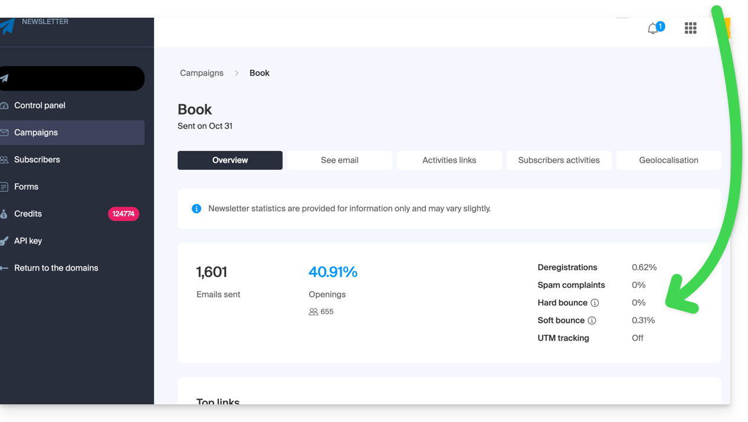Switch to the Geolocalisation tab

click(668, 160)
